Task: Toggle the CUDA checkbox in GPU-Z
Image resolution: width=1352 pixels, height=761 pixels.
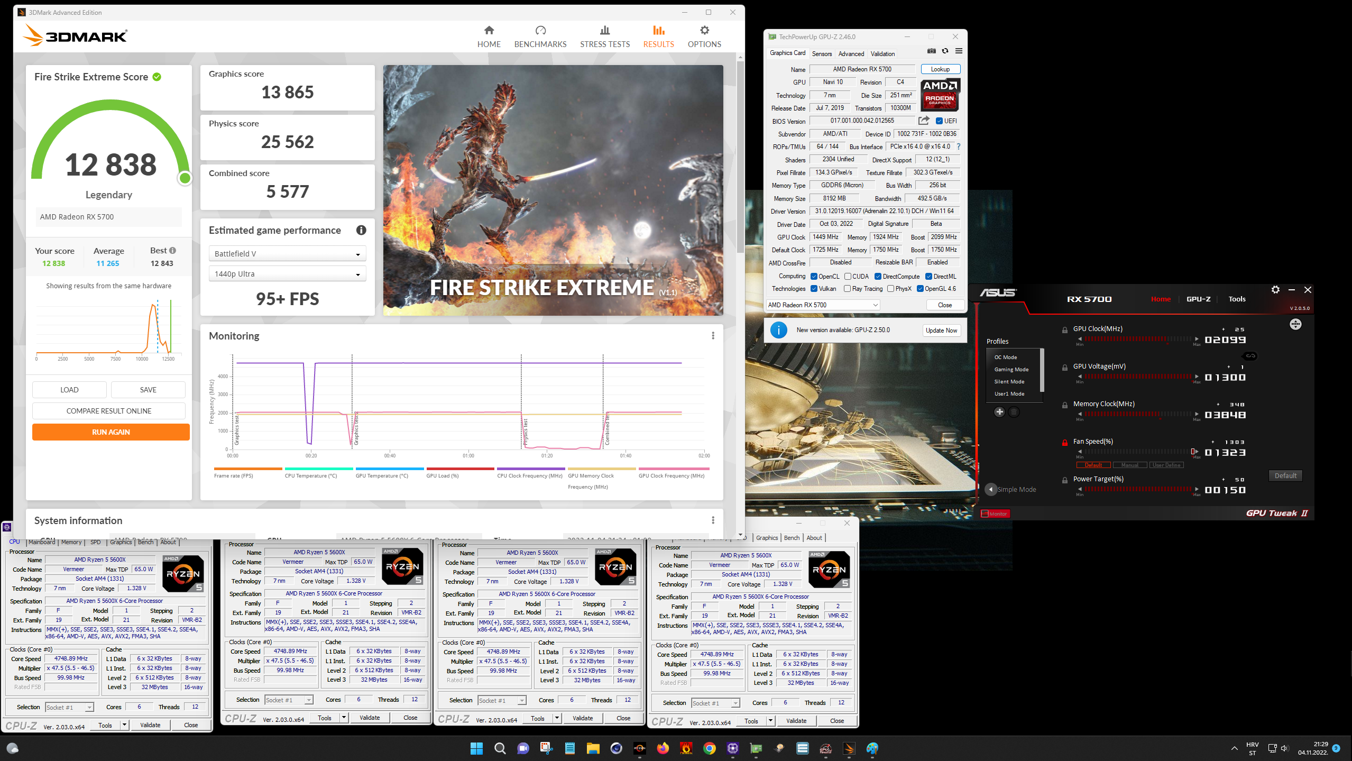Action: [848, 277]
